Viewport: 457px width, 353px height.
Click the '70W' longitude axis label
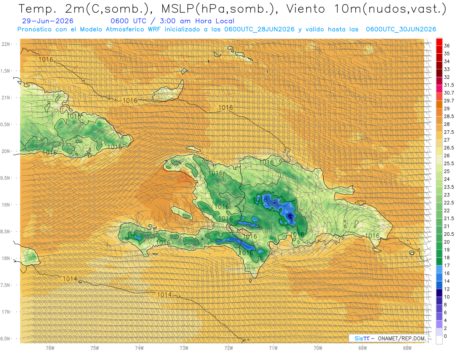click(x=318, y=348)
